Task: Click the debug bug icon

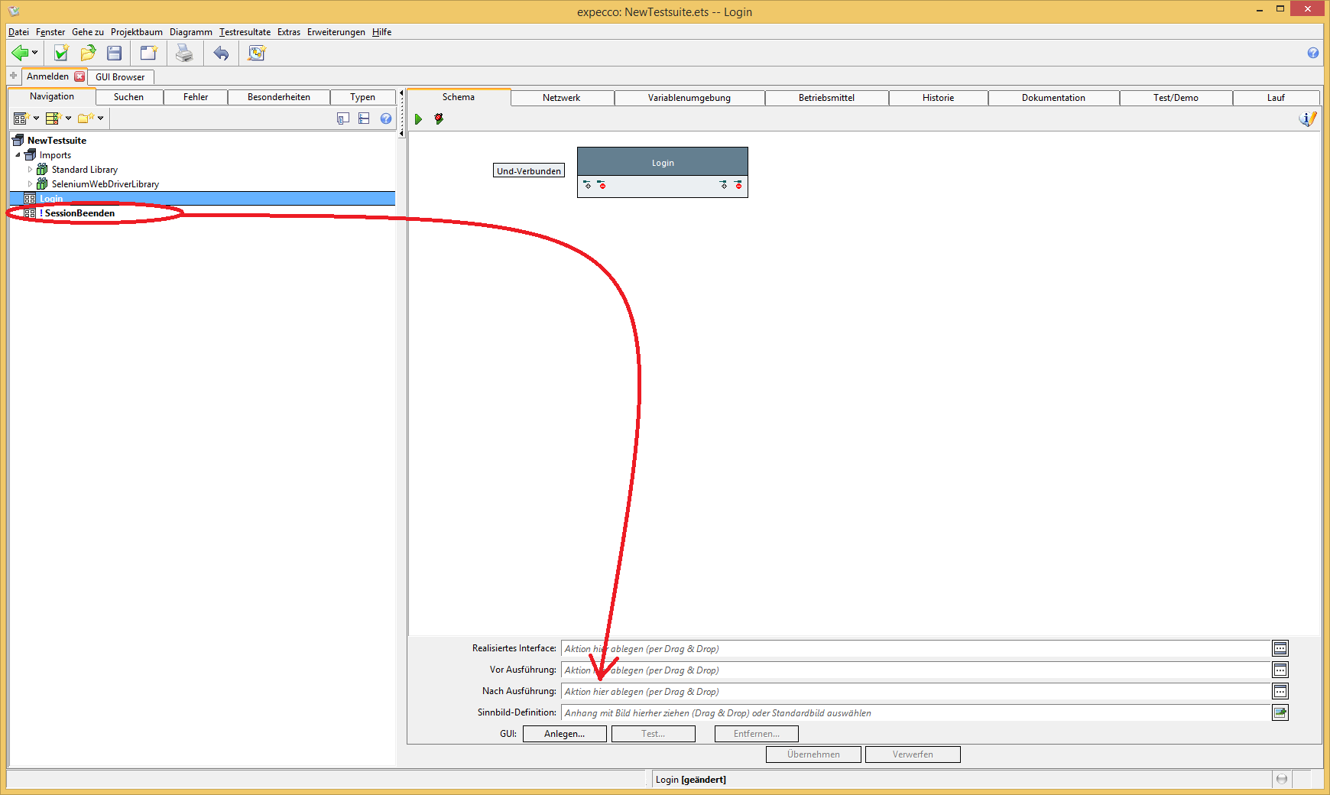Action: (439, 119)
